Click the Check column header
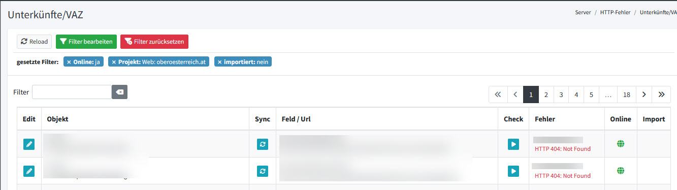677x190 pixels. click(x=513, y=119)
